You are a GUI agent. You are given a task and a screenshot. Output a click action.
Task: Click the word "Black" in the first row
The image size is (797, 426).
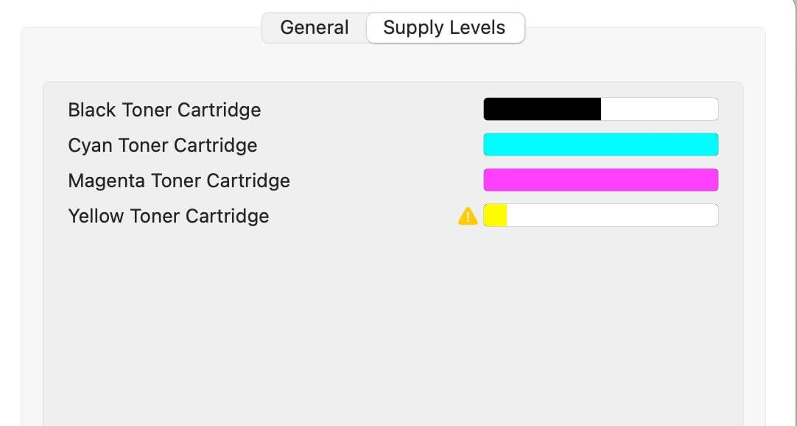tap(92, 110)
